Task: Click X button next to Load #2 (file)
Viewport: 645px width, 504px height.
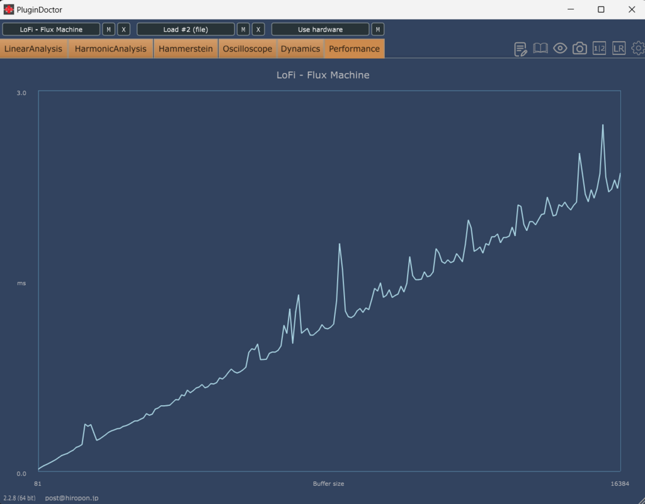Action: [258, 29]
